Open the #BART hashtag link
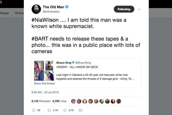This screenshot has height=115, width=172. coord(40,39)
